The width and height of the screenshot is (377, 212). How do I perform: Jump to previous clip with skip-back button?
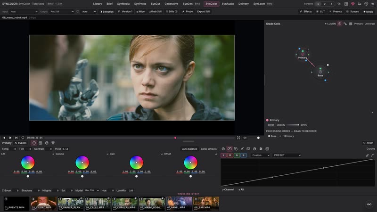pos(4,138)
